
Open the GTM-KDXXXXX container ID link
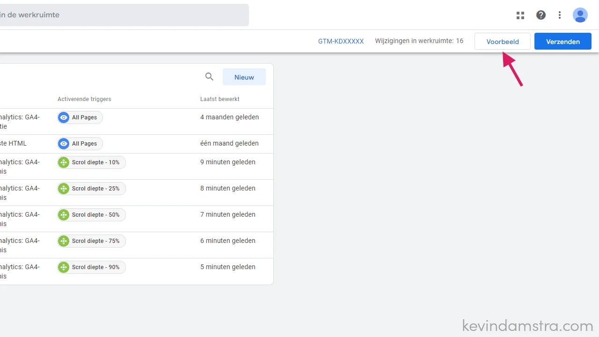tap(341, 41)
